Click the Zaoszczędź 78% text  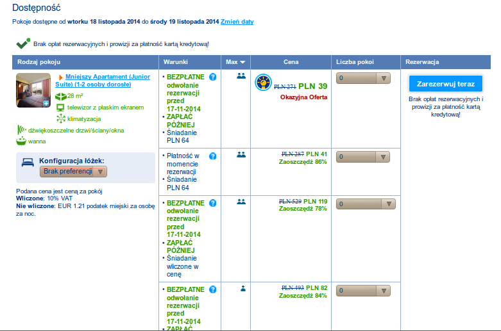click(x=303, y=209)
